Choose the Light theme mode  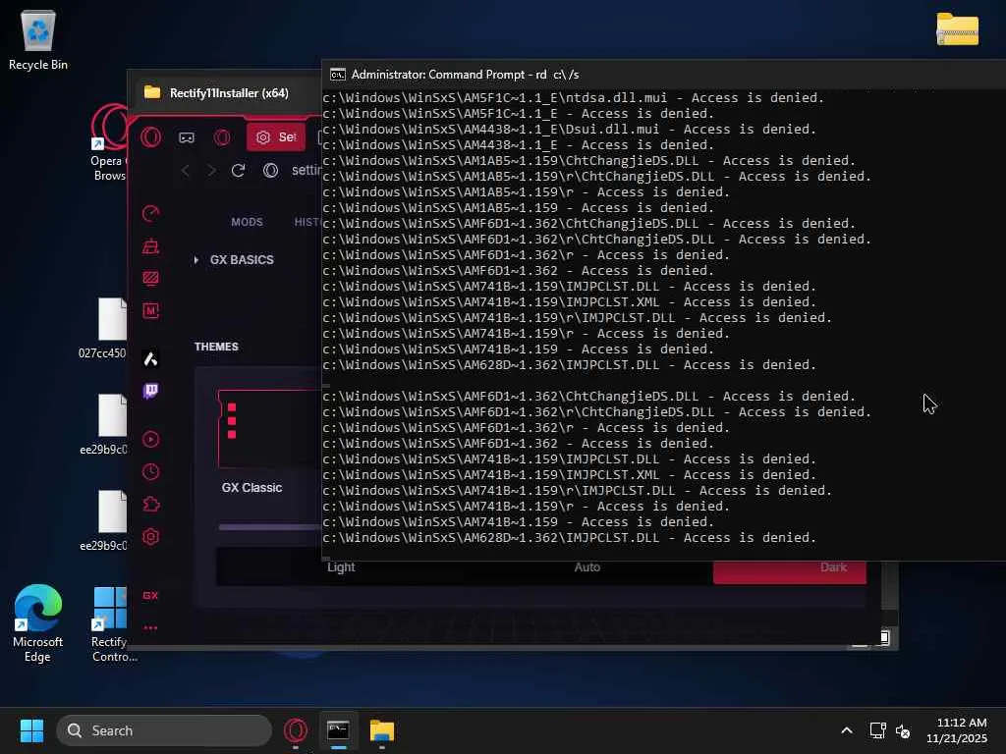(x=341, y=567)
